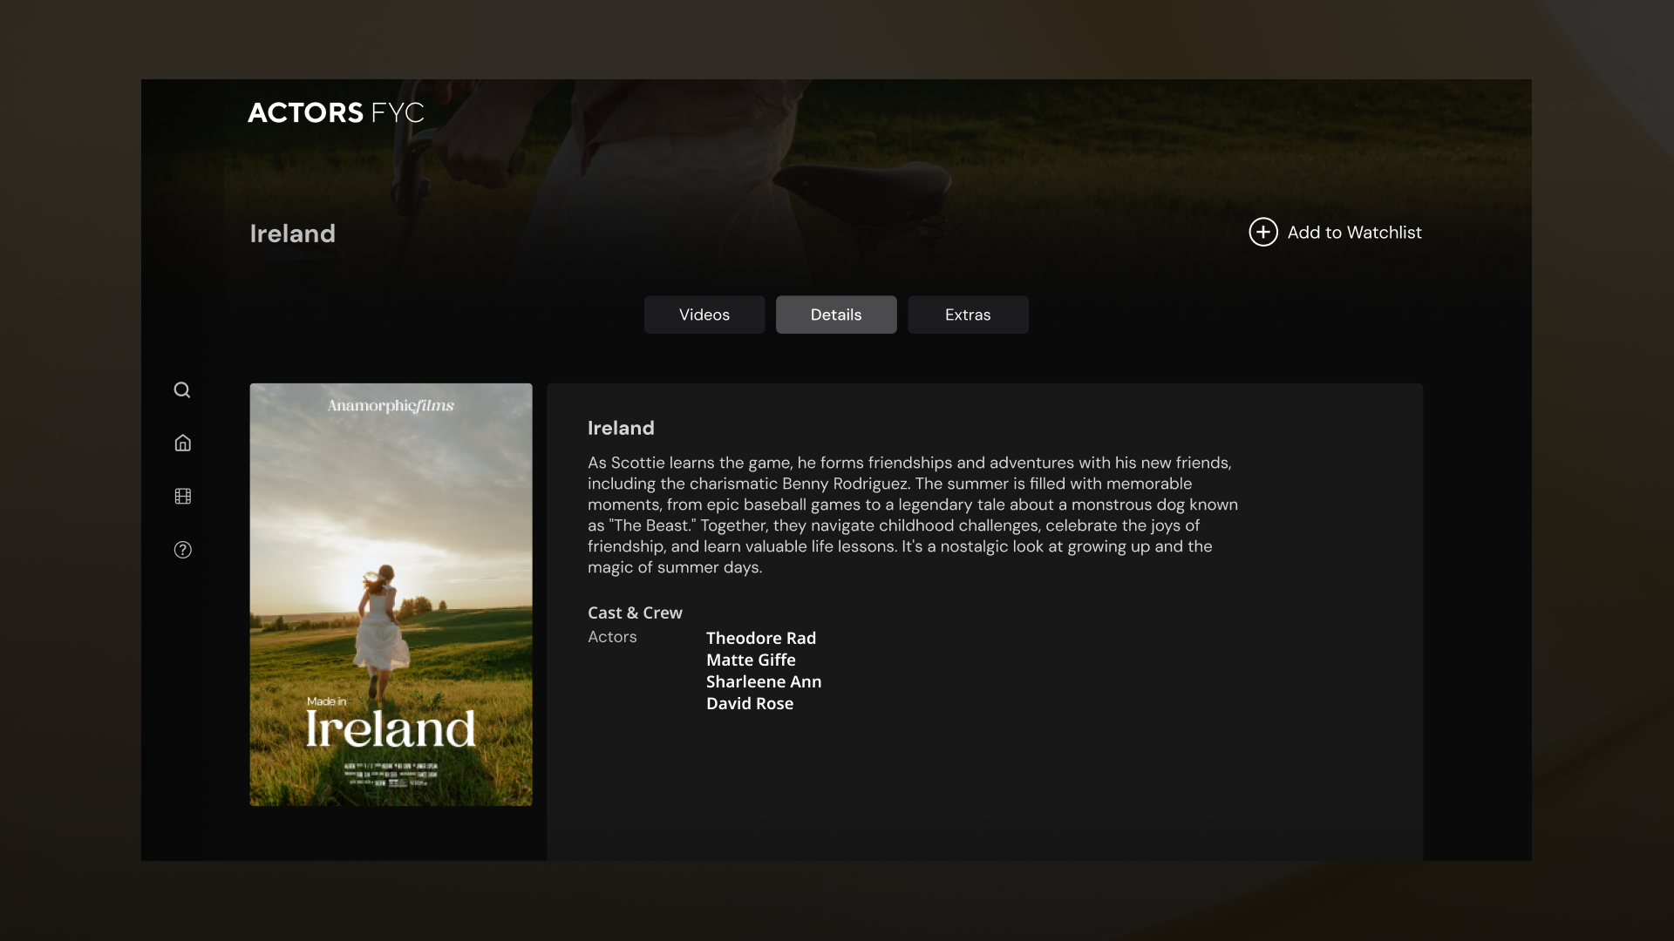This screenshot has height=941, width=1674.
Task: Open the Made in Ireland poster thumbnail
Action: pyautogui.click(x=391, y=594)
